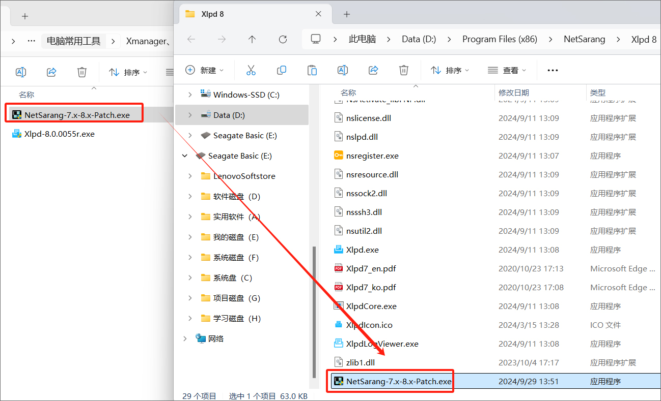
Task: Open the 查看 (View) dropdown menu
Action: [x=505, y=70]
